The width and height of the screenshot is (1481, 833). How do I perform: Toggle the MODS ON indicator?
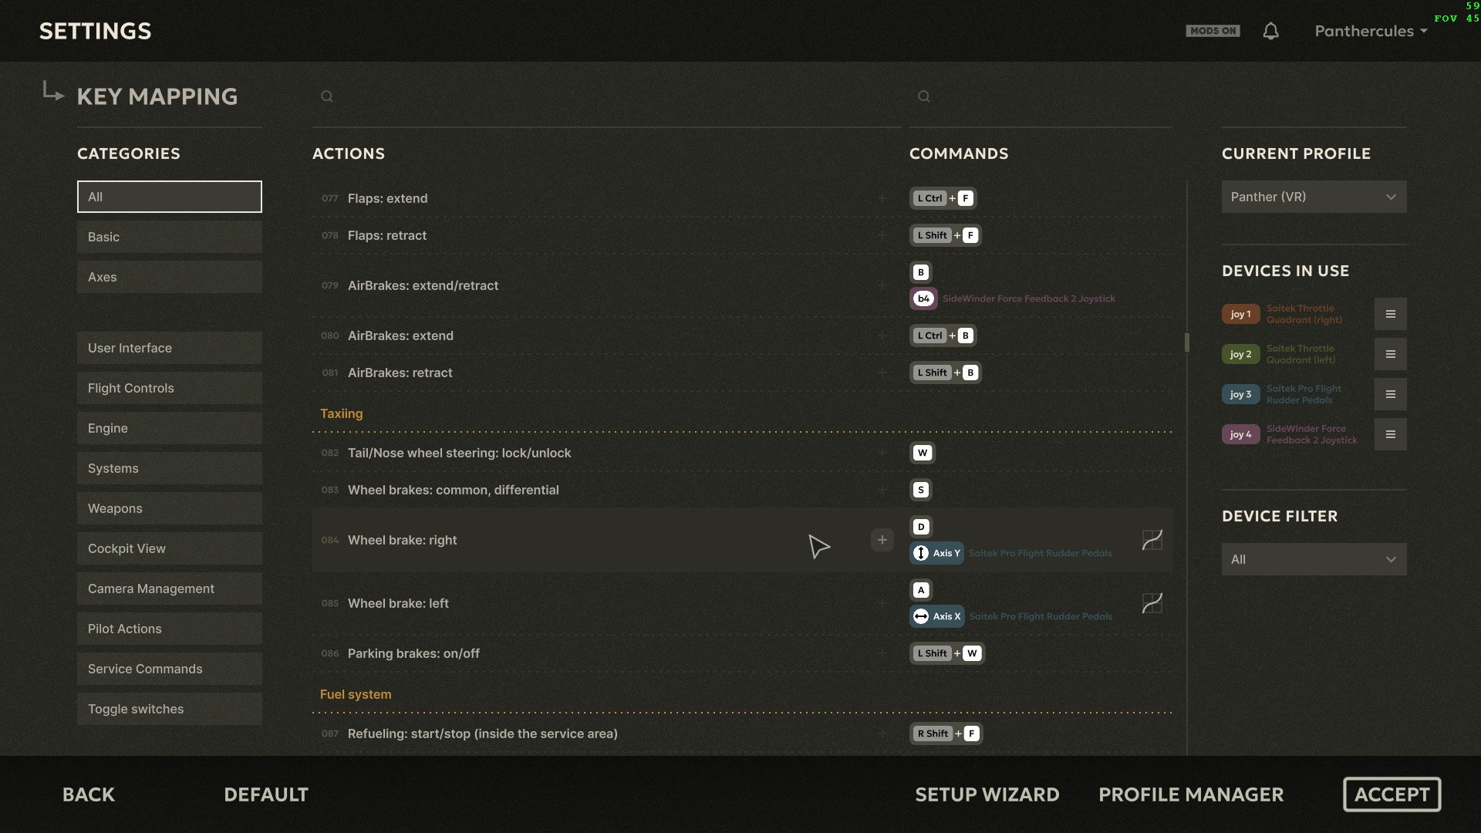[1213, 31]
